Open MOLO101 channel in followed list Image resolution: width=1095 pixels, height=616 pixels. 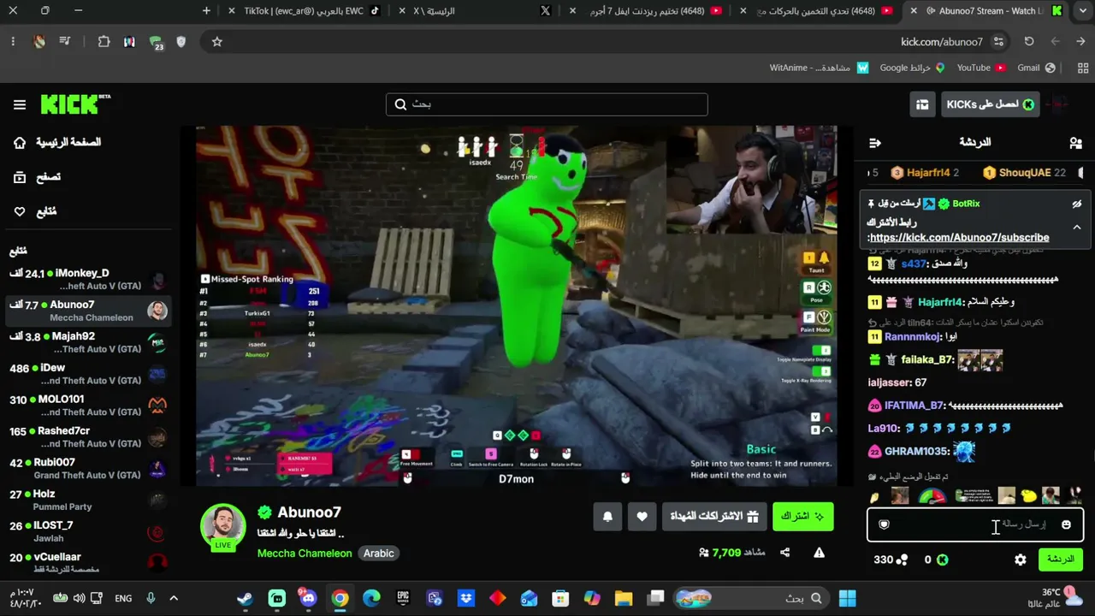tap(89, 406)
